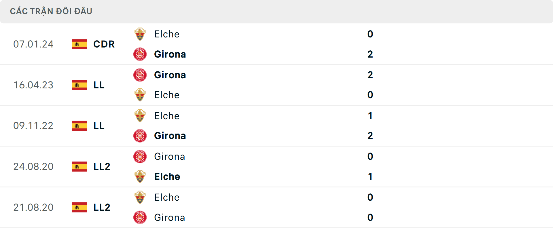Screen dimensions: 553x228
Task: Click the CDR competition label
Action: point(104,44)
